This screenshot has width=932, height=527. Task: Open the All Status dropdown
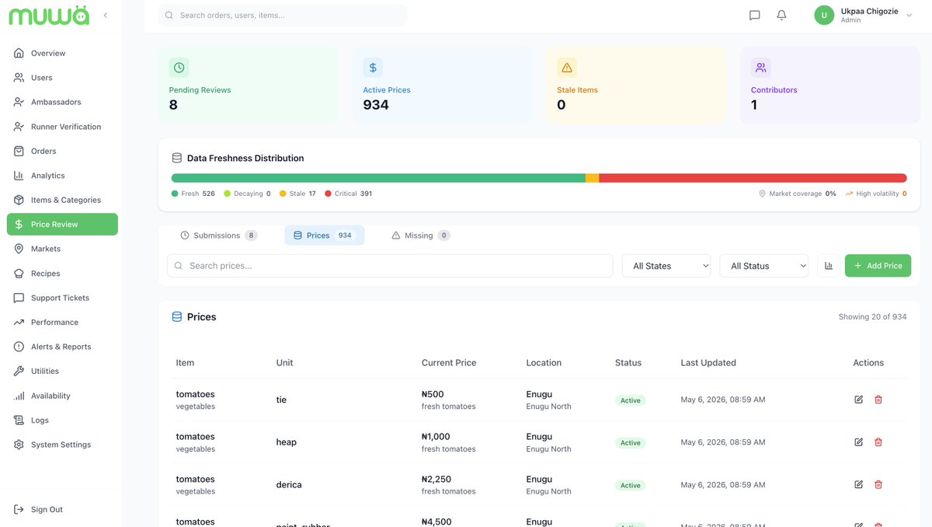click(763, 266)
